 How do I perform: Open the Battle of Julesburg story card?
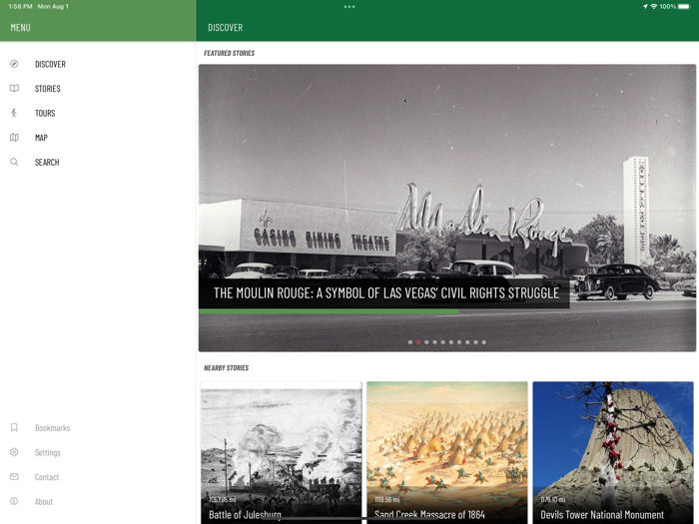[x=282, y=453]
